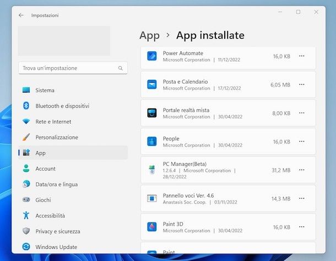Maximize the Impostazioni window
Viewport: 336px width, 261px height.
(x=298, y=12)
